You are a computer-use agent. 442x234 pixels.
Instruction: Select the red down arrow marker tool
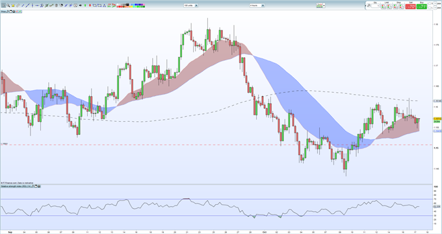[x=90, y=5]
